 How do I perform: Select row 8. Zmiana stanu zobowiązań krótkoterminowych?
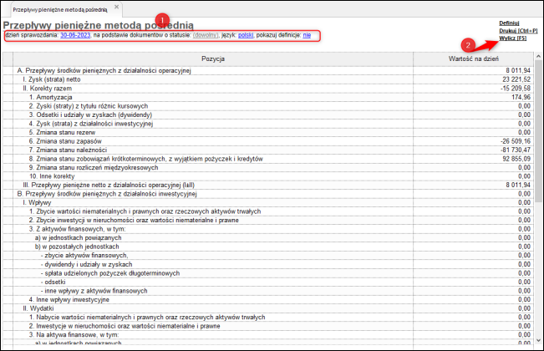[268, 159]
